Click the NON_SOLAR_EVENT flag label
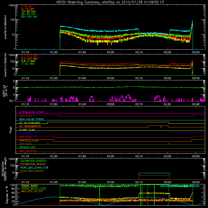Image resolution: width=208 pixels, height=208 pixels. point(31,119)
